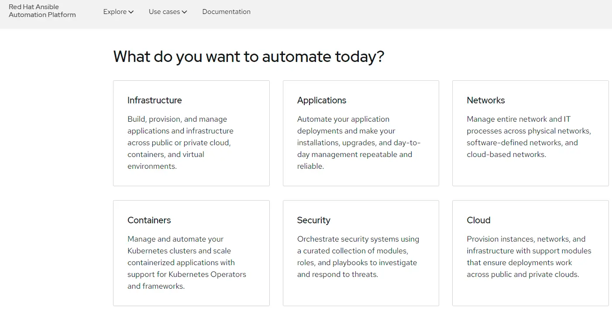The image size is (612, 314).
Task: Open the Networks automation card
Action: click(x=530, y=133)
